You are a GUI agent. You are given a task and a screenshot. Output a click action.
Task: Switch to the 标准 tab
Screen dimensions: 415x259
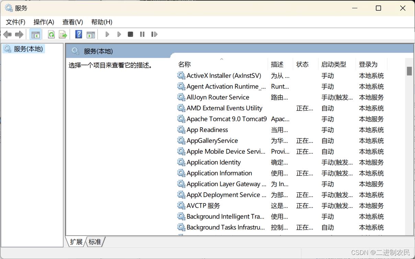click(95, 242)
